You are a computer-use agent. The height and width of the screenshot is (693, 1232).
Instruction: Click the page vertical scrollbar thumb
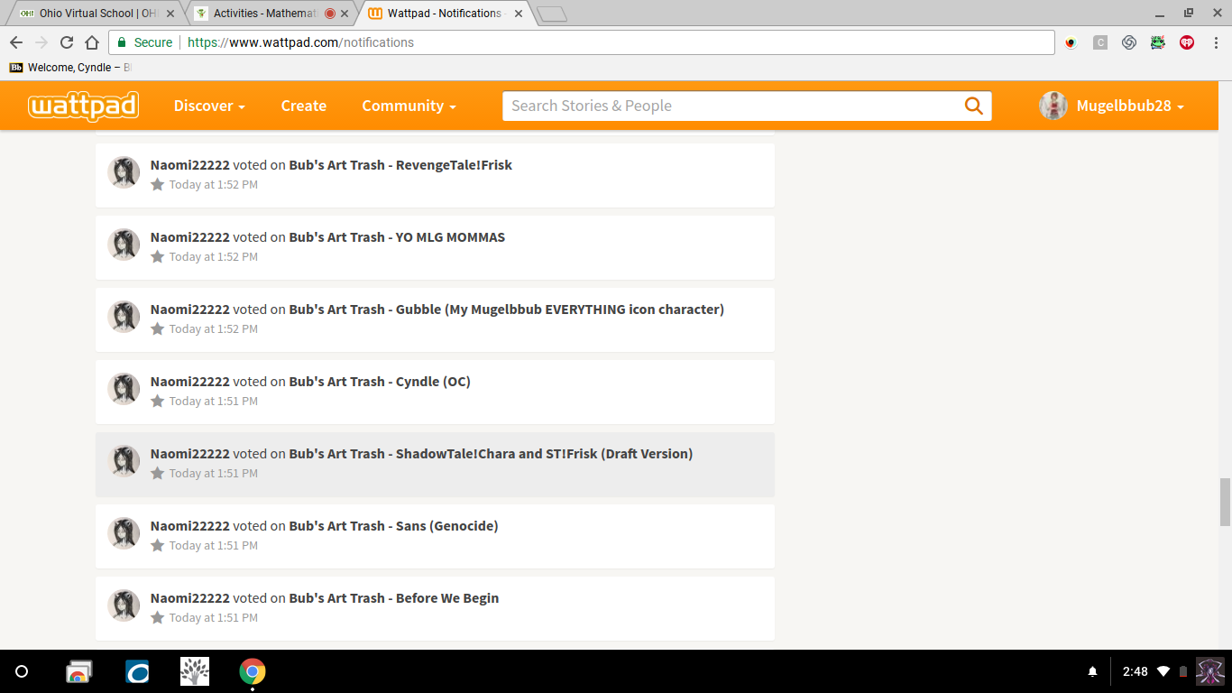pyautogui.click(x=1224, y=502)
